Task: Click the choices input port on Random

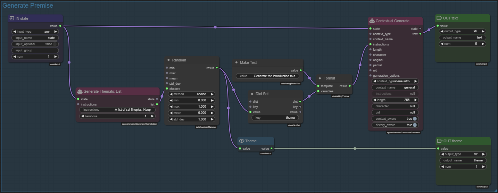Action: click(167, 89)
